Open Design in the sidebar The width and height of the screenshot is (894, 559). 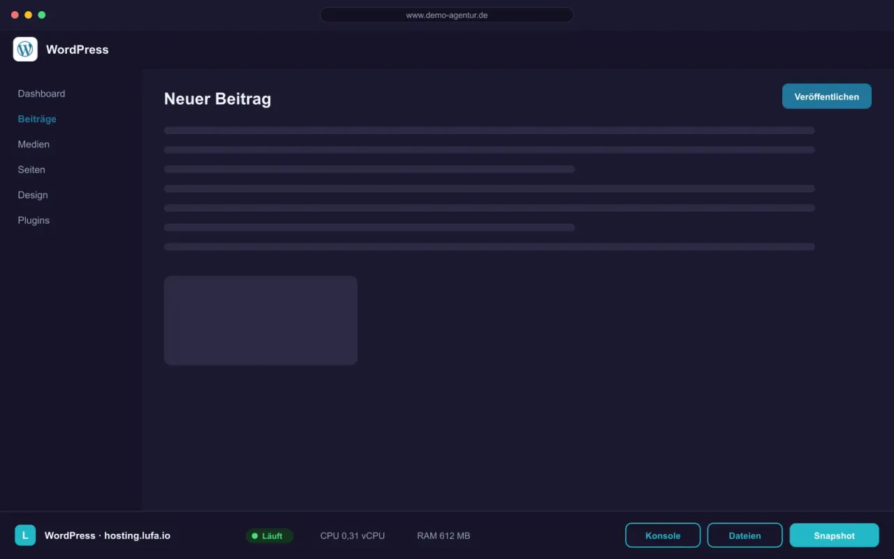coord(33,195)
